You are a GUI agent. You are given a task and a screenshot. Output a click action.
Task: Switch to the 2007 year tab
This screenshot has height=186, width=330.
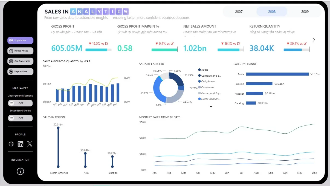tap(239, 11)
